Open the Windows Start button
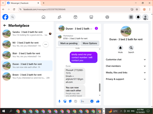153x114 pixels. click(3, 111)
